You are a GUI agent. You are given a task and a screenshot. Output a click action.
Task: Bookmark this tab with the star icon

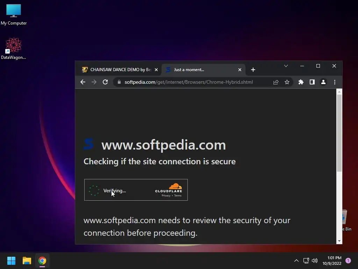coord(287,82)
